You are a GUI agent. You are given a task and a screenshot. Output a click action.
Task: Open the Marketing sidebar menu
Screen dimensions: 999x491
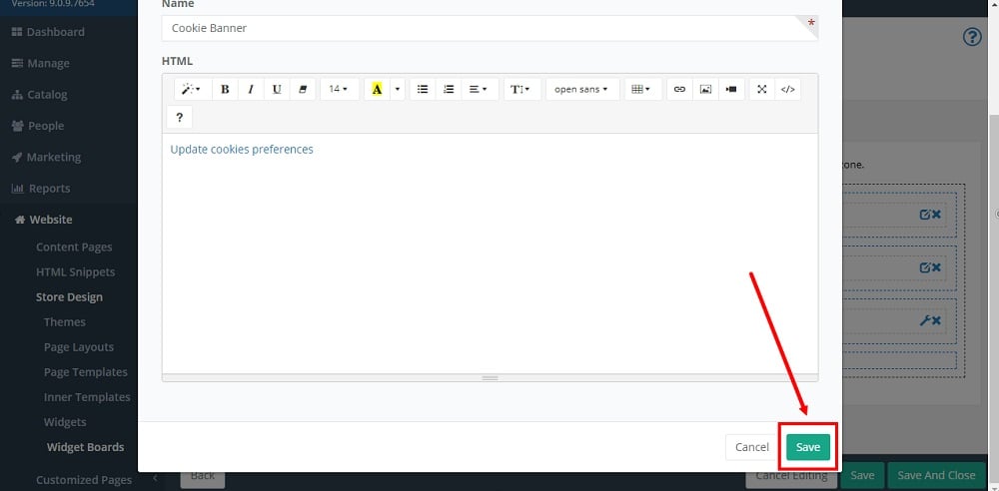pyautogui.click(x=54, y=157)
